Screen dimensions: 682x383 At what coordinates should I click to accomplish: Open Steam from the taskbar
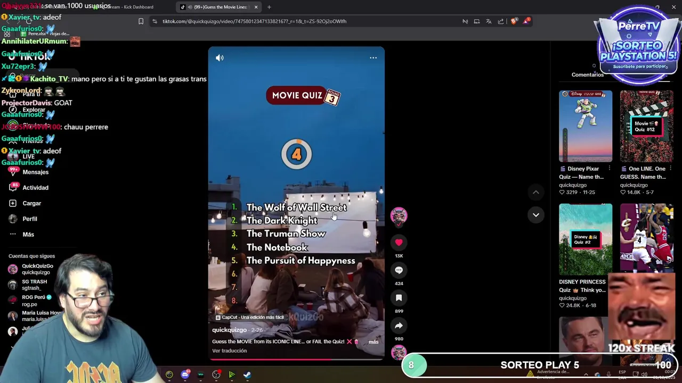(x=247, y=374)
